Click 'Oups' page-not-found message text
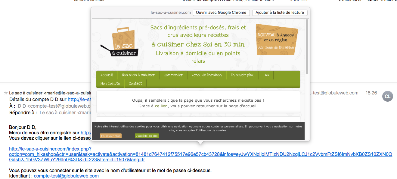The height and width of the screenshot is (179, 397). coord(198,100)
